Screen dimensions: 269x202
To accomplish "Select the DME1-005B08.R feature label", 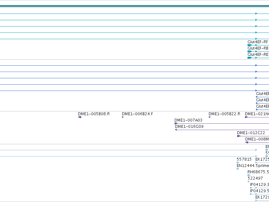I will click(94, 114).
